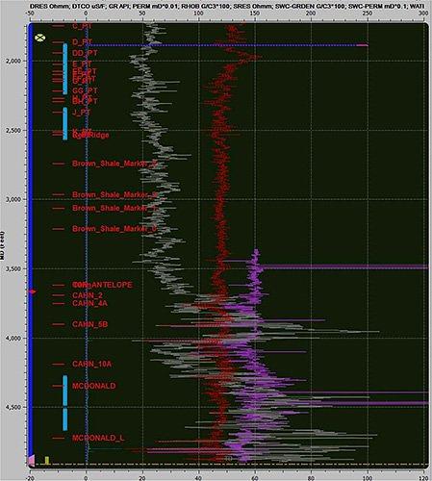Click the yellow circled X well symbol
Screen dimensions: 432x481
(39, 38)
